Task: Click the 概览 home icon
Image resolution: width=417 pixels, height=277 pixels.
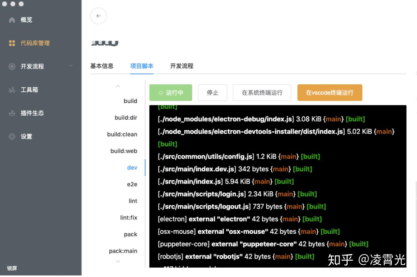Action: 12,20
